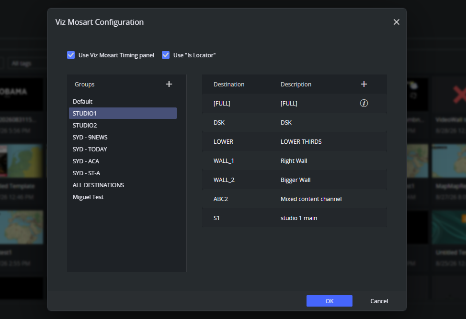Select the ALL DESTINATIONS group
Image resolution: width=466 pixels, height=319 pixels.
(123, 185)
